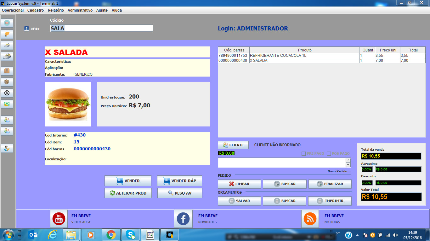Click the F4 help book icon

point(26,29)
